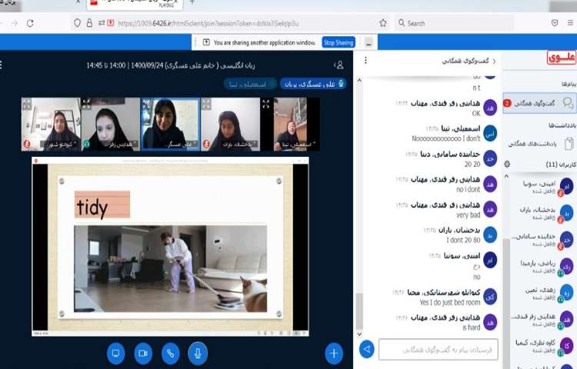Click the Pocket save icon in browser toolbar
Screen dimensions: 577x369
[x=554, y=23]
